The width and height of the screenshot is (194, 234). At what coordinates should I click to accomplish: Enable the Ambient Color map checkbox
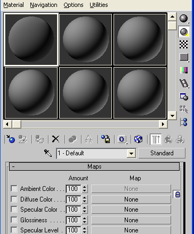point(14,188)
